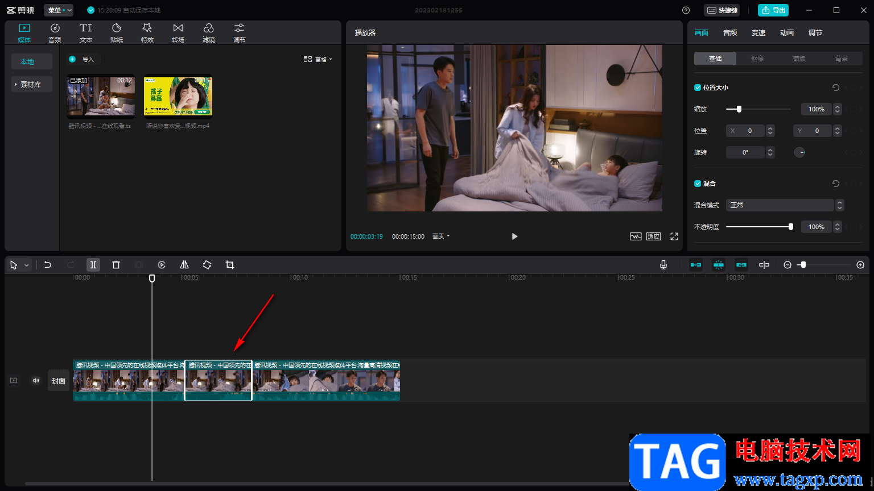Open the 滤镜 filters tab
This screenshot has width=874, height=491.
tap(209, 33)
